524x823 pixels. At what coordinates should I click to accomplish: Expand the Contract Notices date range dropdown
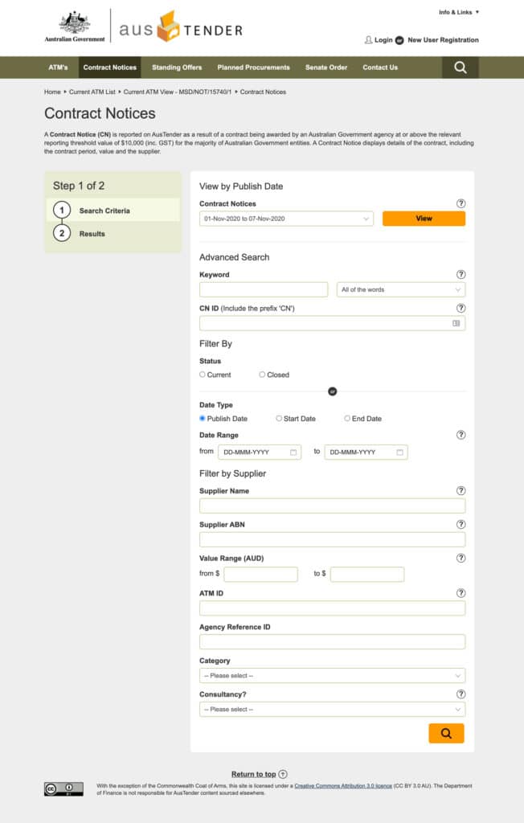pos(286,219)
